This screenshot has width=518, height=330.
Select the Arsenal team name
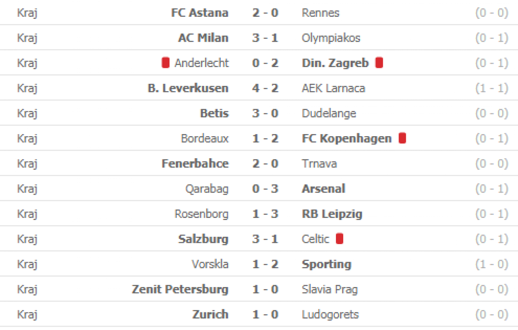pyautogui.click(x=323, y=188)
